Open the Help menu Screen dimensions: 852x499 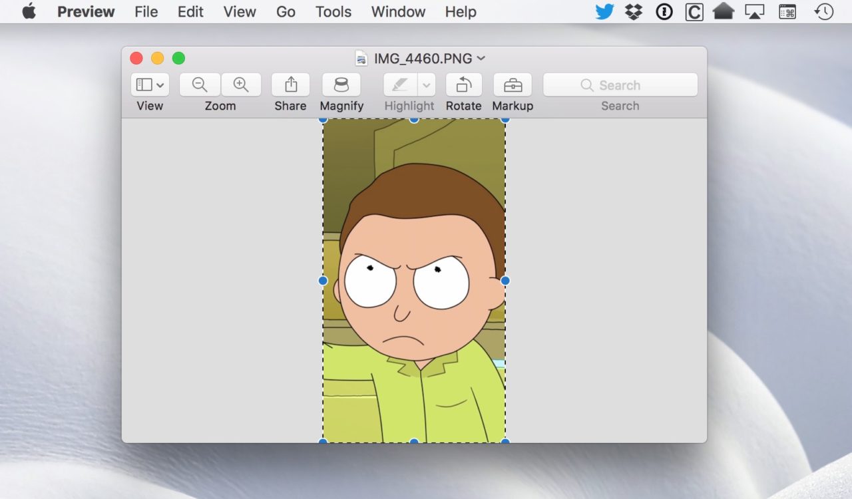point(461,11)
